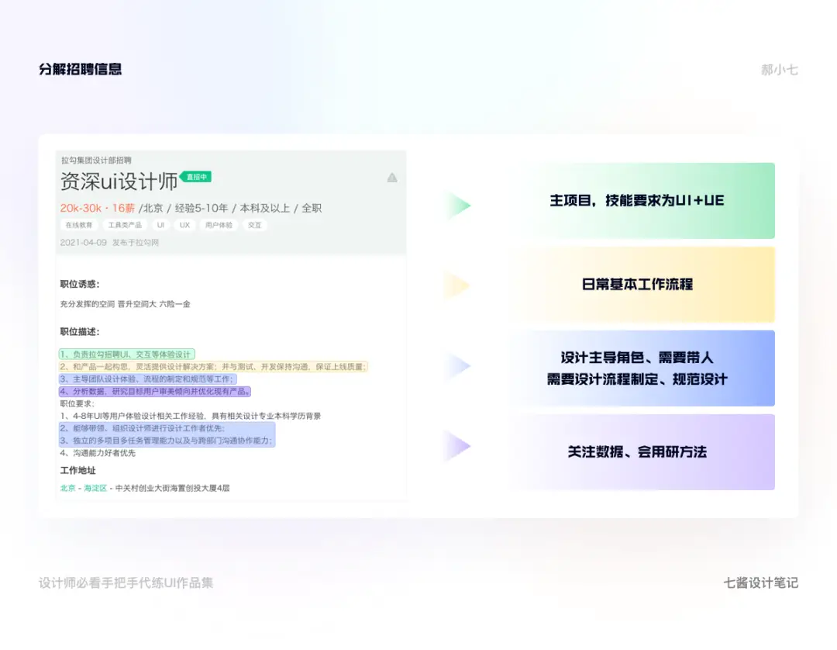Click the 经验5-10年 requirement text
This screenshot has width=837, height=650.
pos(201,209)
